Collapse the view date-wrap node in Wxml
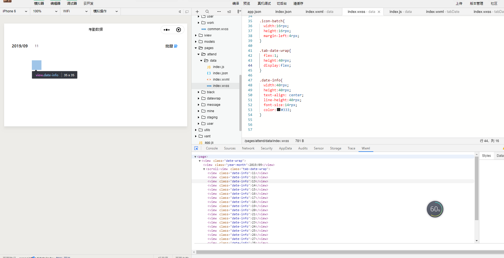The width and height of the screenshot is (504, 258). (200, 161)
